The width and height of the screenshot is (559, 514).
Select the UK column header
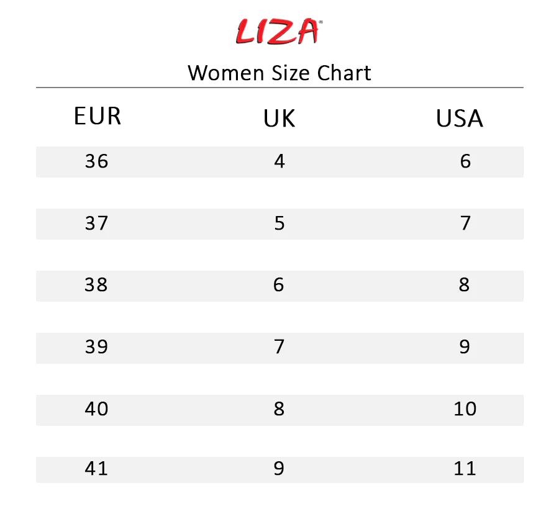coord(279,119)
